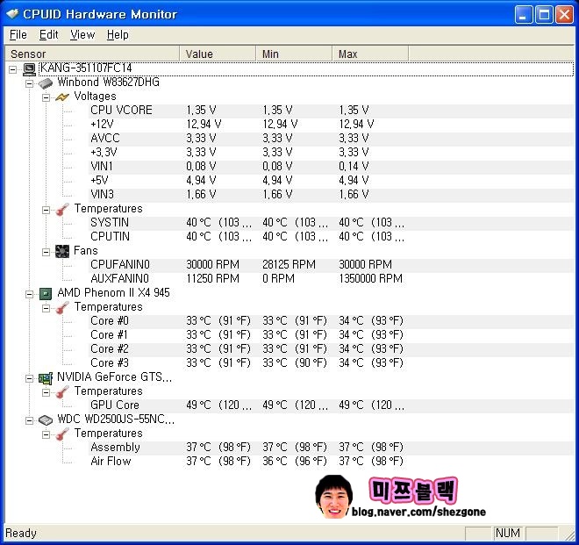Collapse the Winbond Temperatures group
Image resolution: width=579 pixels, height=545 pixels.
tap(46, 210)
